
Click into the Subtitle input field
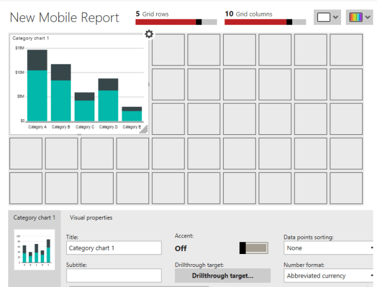pyautogui.click(x=114, y=275)
